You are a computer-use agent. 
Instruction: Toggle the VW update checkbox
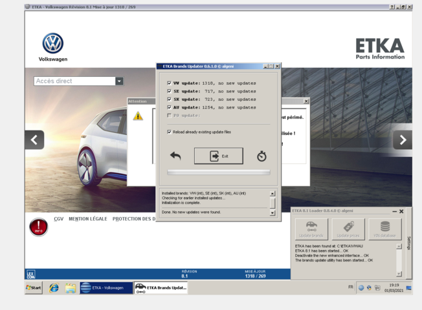click(x=170, y=83)
